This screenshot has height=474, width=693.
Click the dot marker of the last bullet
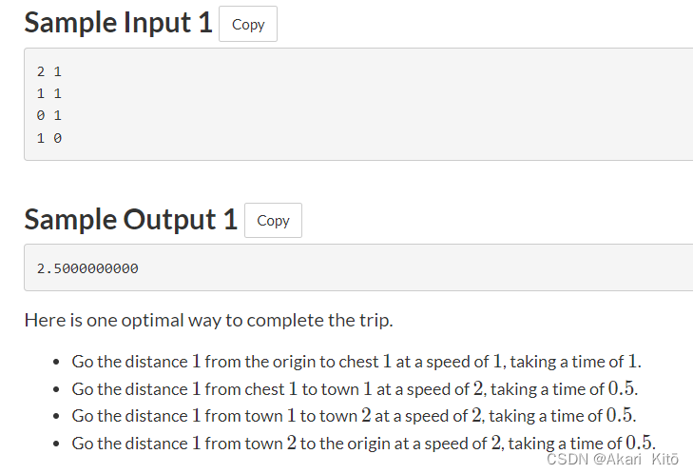tap(57, 443)
